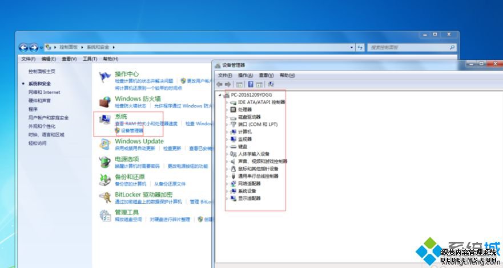Click the BitLocker keys icon
Viewport: 503px width, 268px height.
coord(104,197)
